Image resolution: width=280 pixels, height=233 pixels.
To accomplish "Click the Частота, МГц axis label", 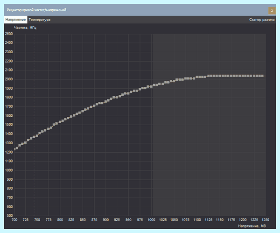I will pyautogui.click(x=25, y=28).
